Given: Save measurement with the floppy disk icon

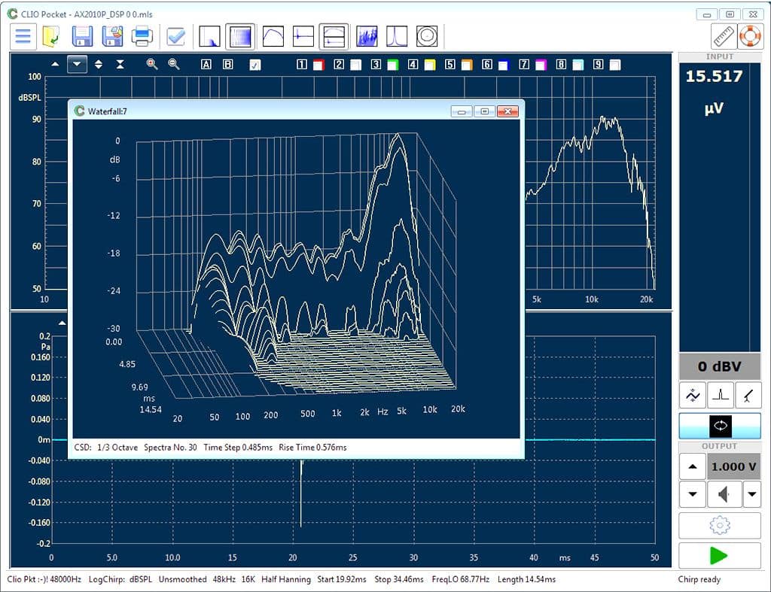Looking at the screenshot, I should [82, 35].
